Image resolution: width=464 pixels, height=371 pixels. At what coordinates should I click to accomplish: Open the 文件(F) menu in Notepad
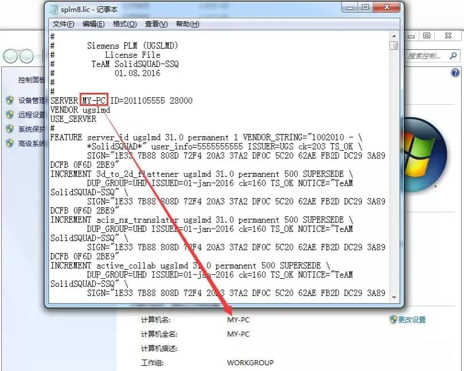pos(63,24)
